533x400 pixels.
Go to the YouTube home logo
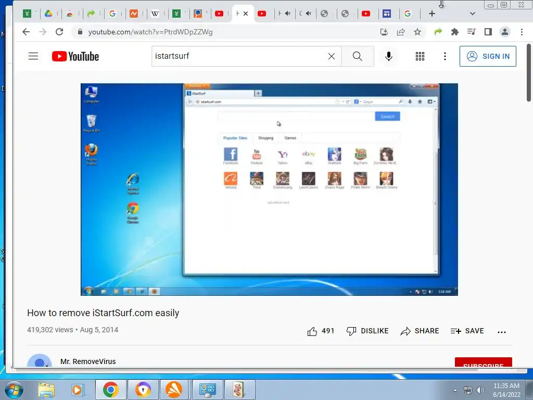click(x=75, y=56)
